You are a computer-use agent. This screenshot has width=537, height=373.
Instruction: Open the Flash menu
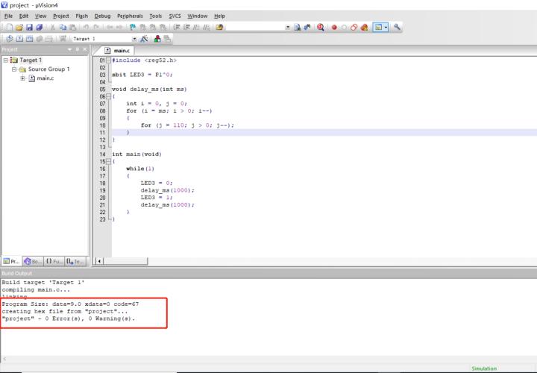point(81,16)
